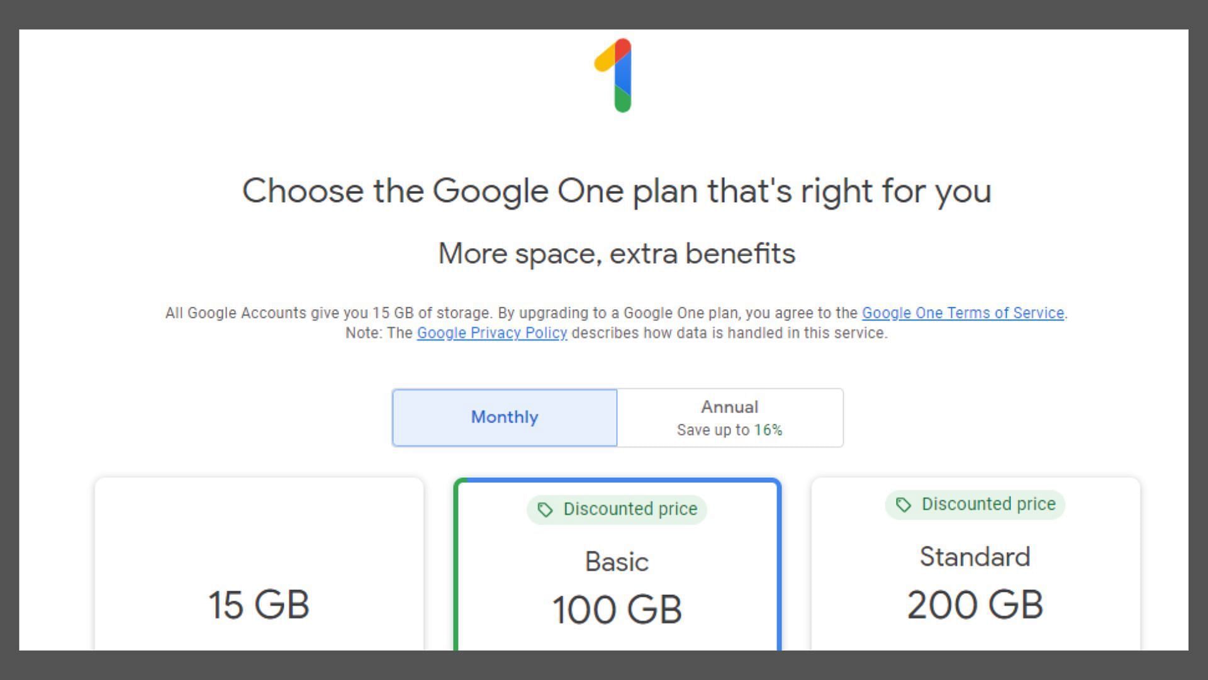Click Discounted price badge on Basic plan
Screen dimensions: 1208x680
617,509
